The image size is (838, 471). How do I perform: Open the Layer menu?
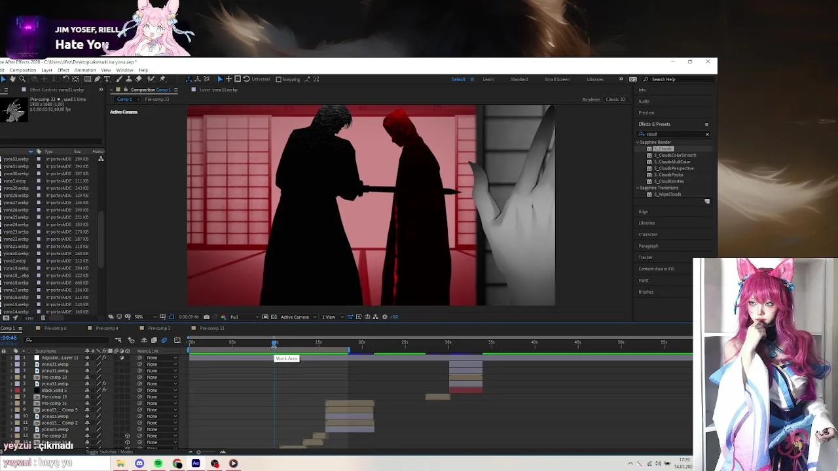[47, 70]
